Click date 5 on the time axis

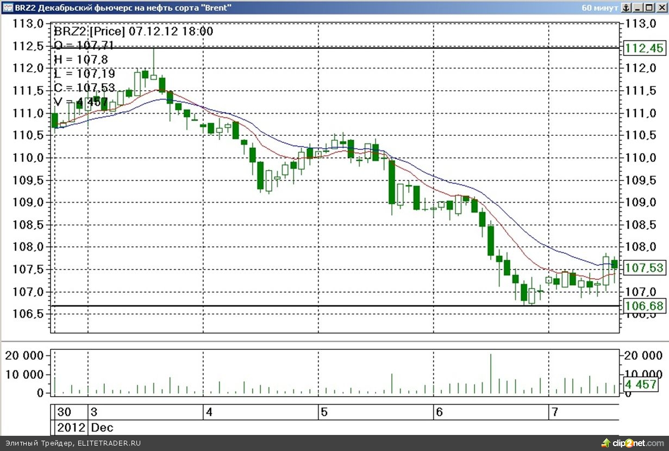pos(324,412)
